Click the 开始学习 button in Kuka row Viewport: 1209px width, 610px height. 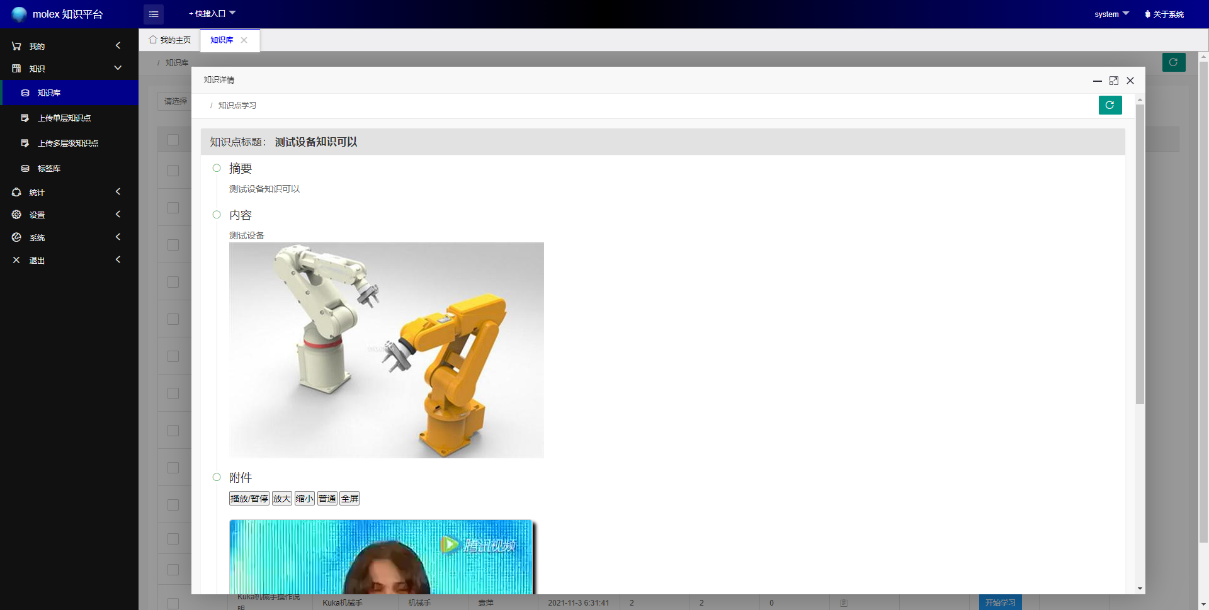pyautogui.click(x=1001, y=602)
